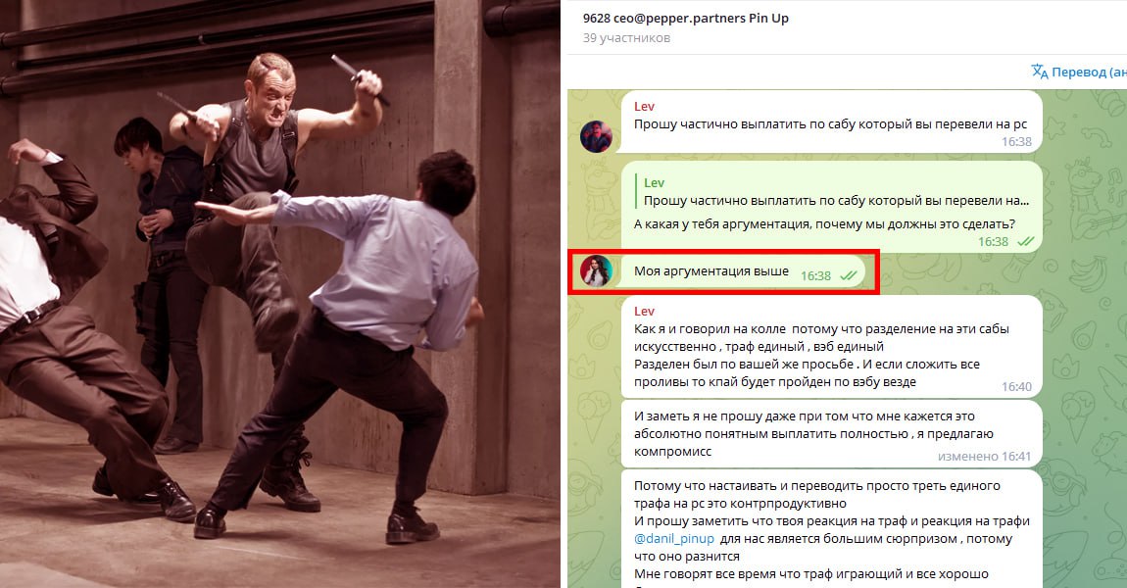Click the translate icon next to Перевод
1127x588 pixels.
[x=1040, y=72]
